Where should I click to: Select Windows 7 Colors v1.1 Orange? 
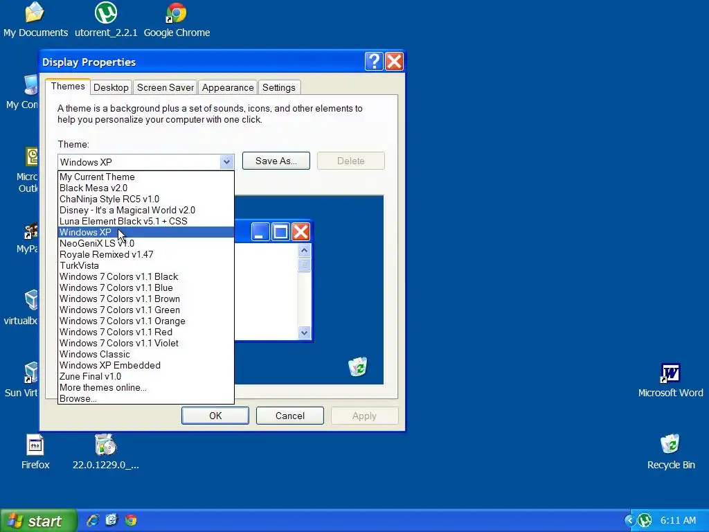click(x=145, y=321)
